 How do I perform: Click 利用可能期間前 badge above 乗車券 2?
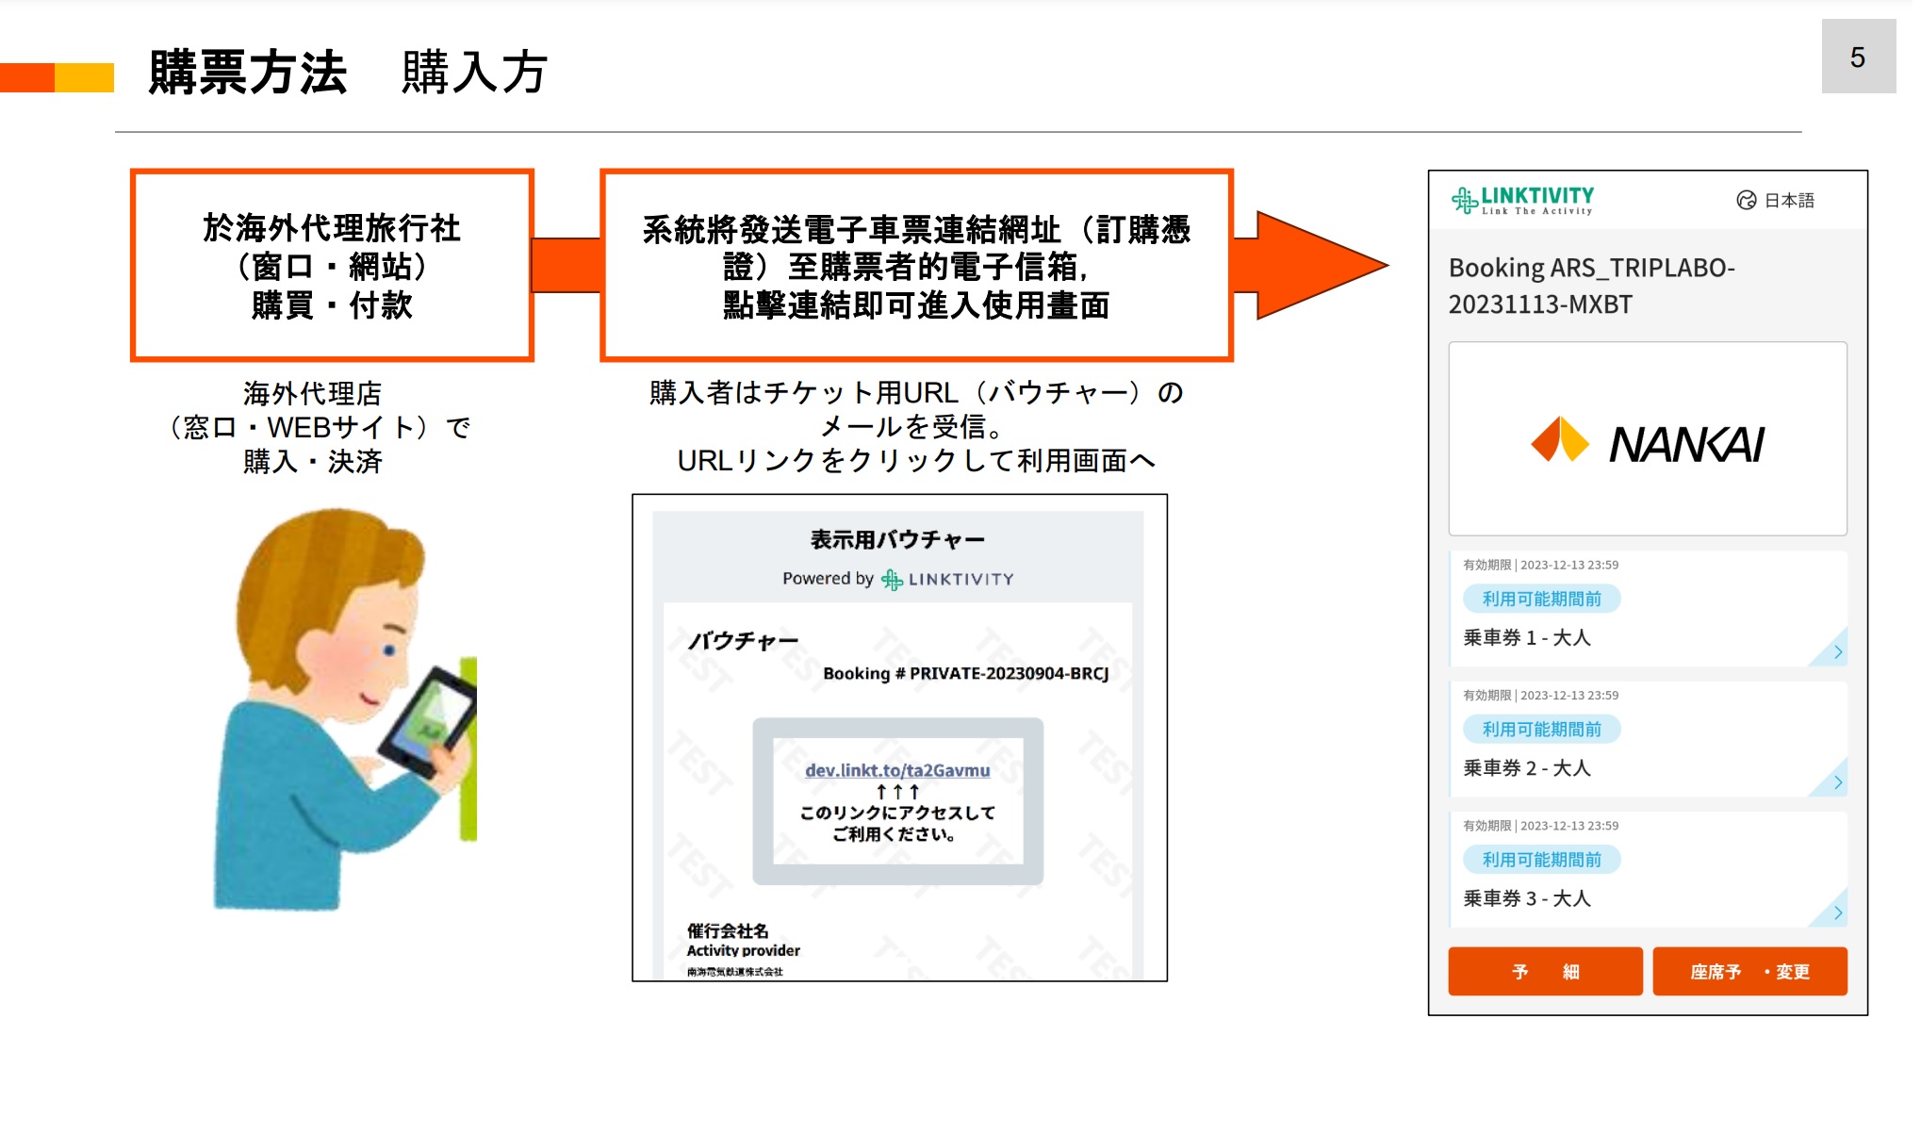1542,729
